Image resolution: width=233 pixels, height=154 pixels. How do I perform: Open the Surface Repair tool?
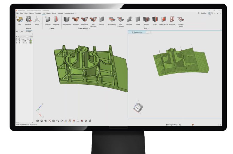pos(181,20)
